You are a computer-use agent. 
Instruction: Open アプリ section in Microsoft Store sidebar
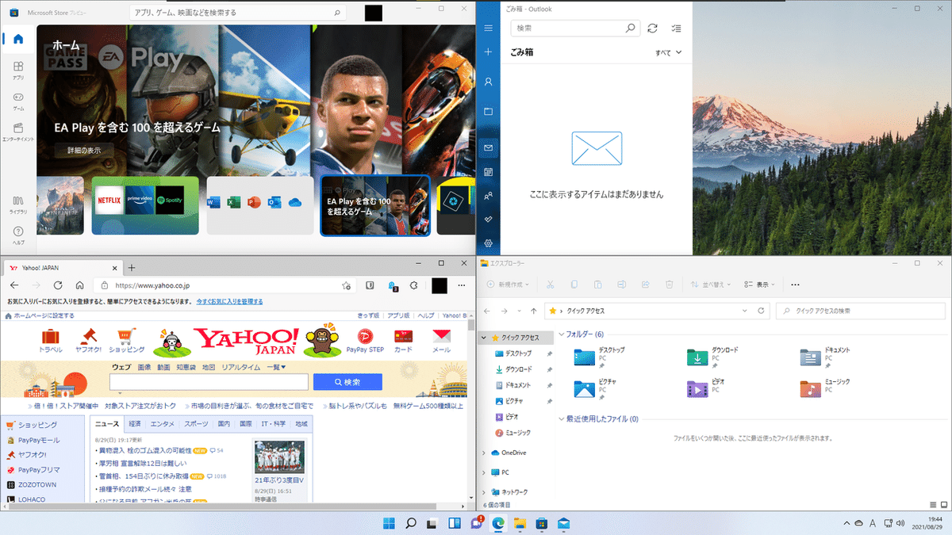point(18,71)
